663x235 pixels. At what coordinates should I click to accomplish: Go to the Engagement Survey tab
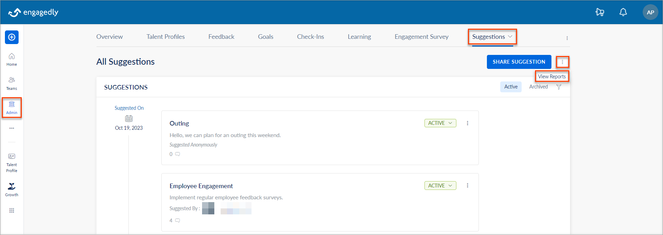(x=421, y=37)
